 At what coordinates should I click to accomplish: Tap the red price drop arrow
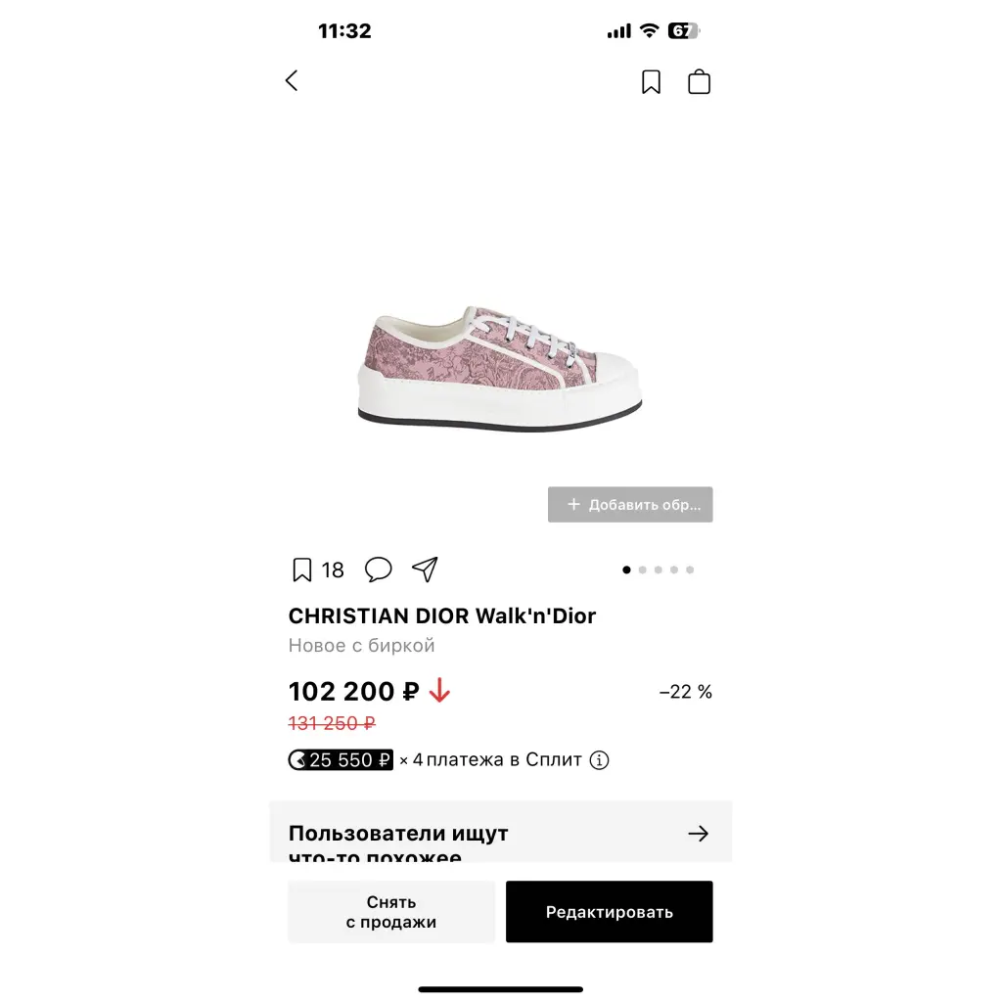439,691
